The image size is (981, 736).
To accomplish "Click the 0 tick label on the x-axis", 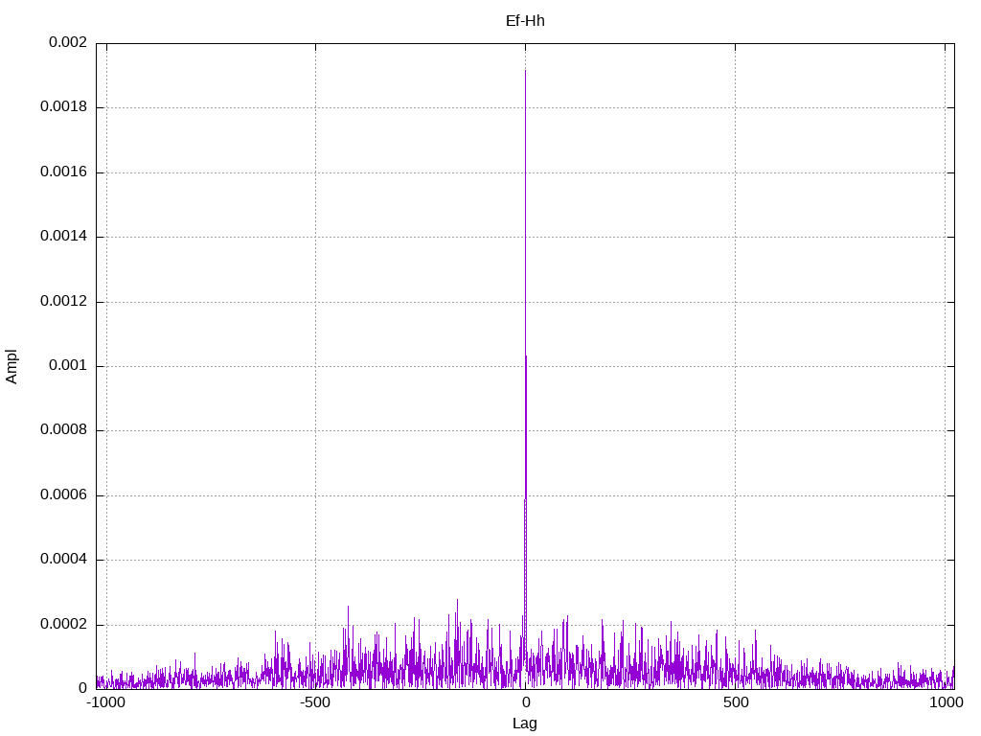I will coord(525,703).
